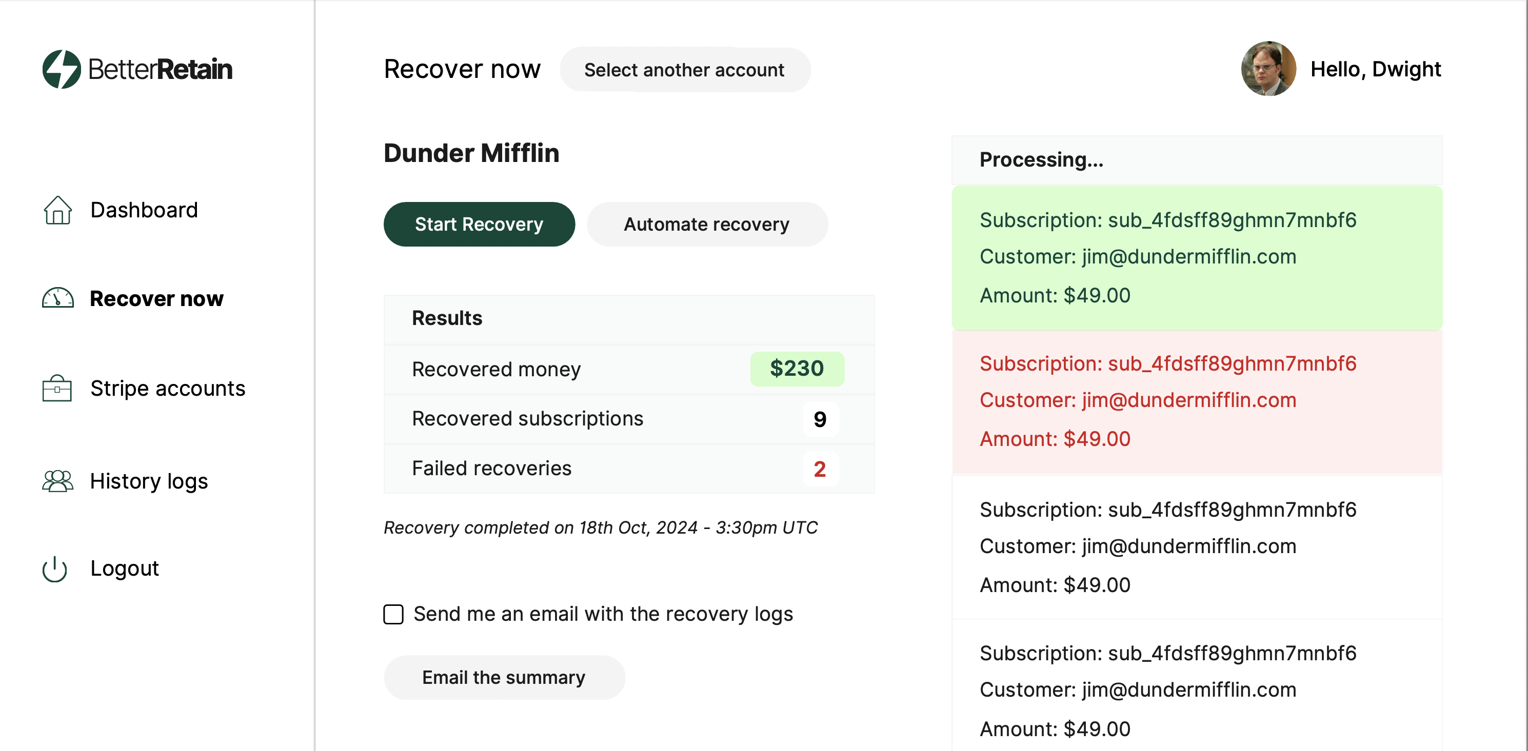Click the BetterRetain lightning logo icon
1528x751 pixels.
[61, 69]
